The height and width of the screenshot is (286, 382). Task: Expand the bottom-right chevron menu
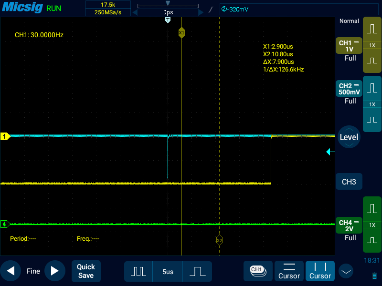(346, 272)
